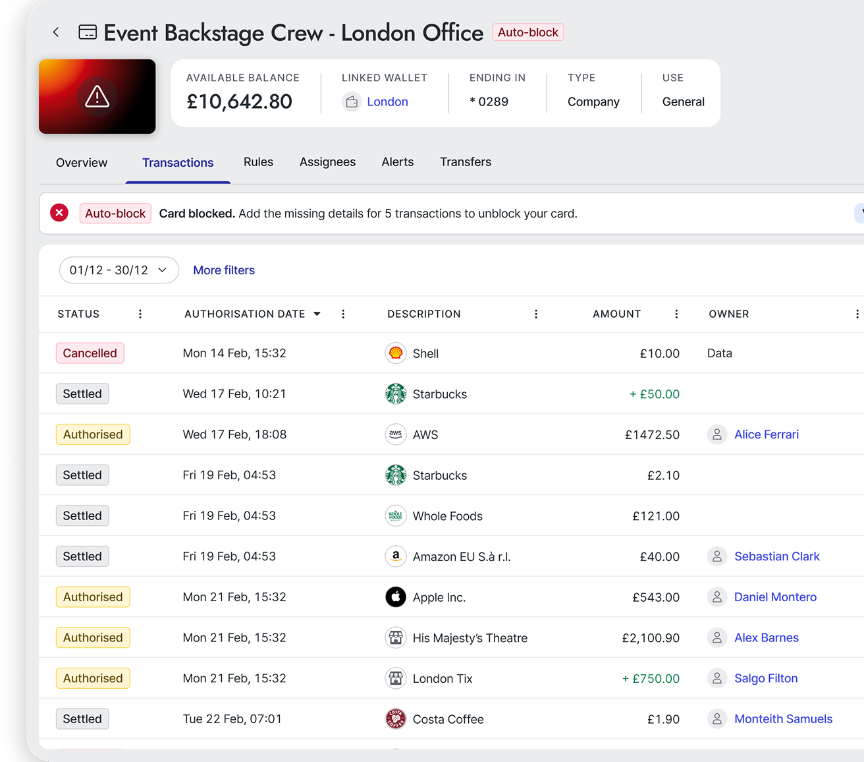Image resolution: width=864 pixels, height=762 pixels.
Task: Open the 01/12 - 30/12 date range dropdown
Action: (x=119, y=270)
